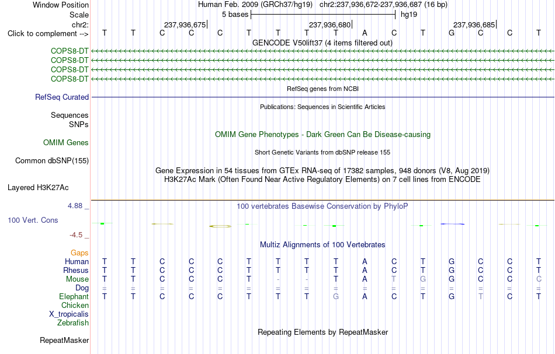555x354 pixels.
Task: Select the Dog species label
Action: [x=82, y=288]
